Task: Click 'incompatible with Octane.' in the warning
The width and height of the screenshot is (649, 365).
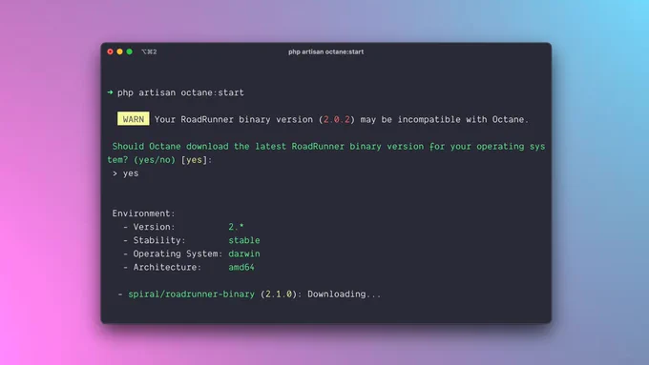Action: (x=463, y=119)
